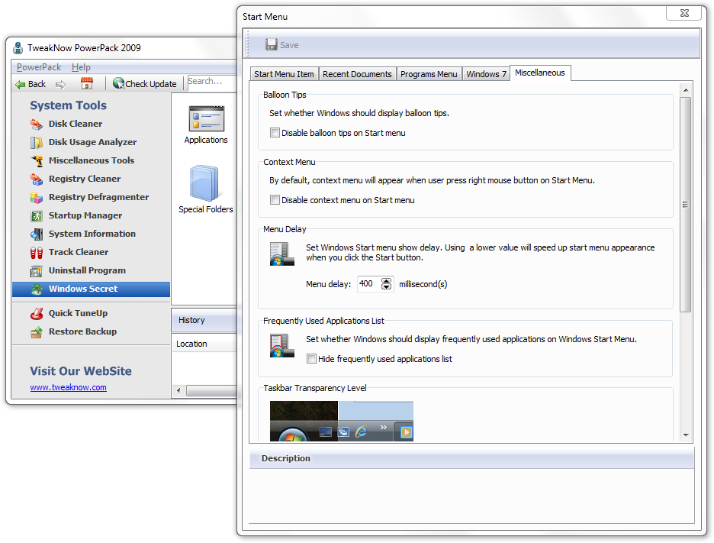Click the home grid toolbar icon
Screen dimensions: 714x543
click(86, 83)
